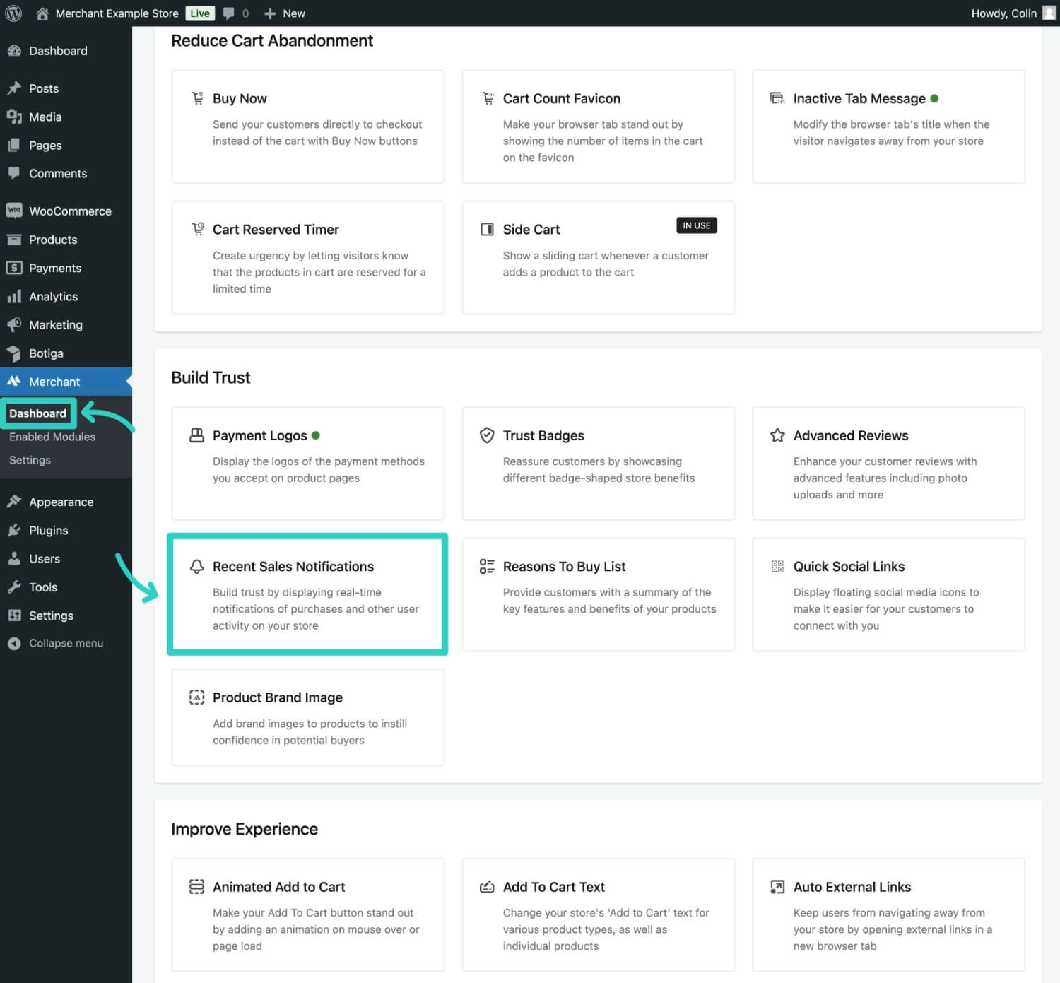Click the Auto External Links icon
1060x983 pixels.
777,886
